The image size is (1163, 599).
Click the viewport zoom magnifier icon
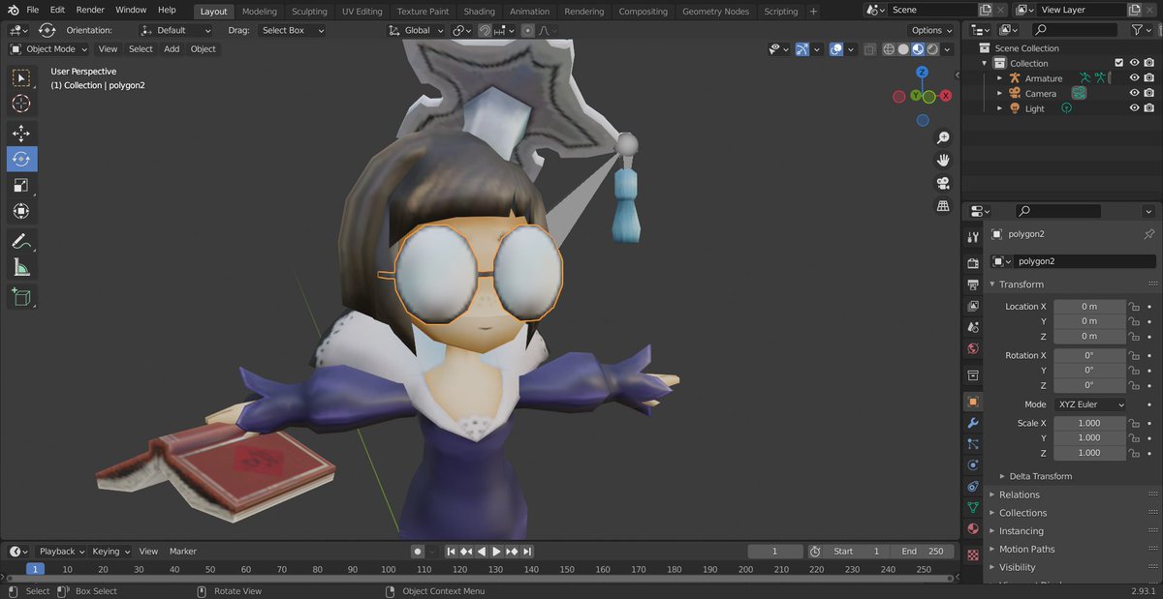(x=943, y=137)
